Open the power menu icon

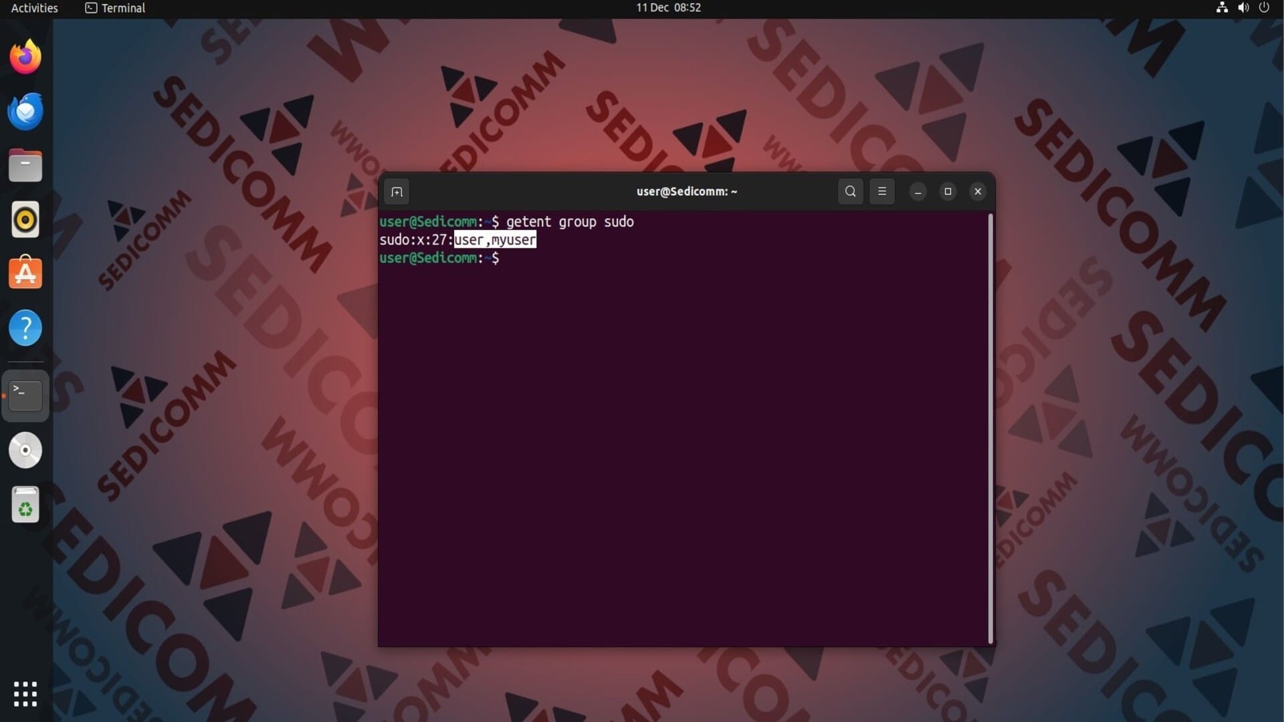point(1264,8)
